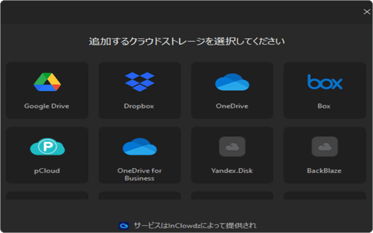This screenshot has width=373, height=233.
Task: Click the OneDrive label text
Action: pyautogui.click(x=232, y=106)
